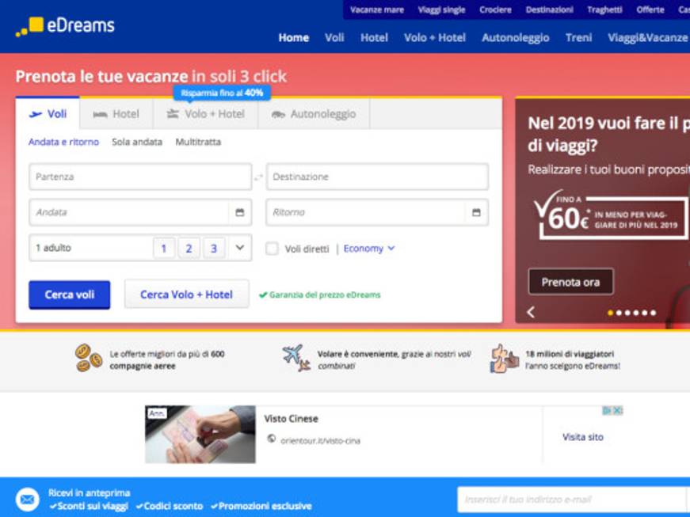Click the orientour.it/visto-cina ad link
The width and height of the screenshot is (690, 517).
(320, 440)
